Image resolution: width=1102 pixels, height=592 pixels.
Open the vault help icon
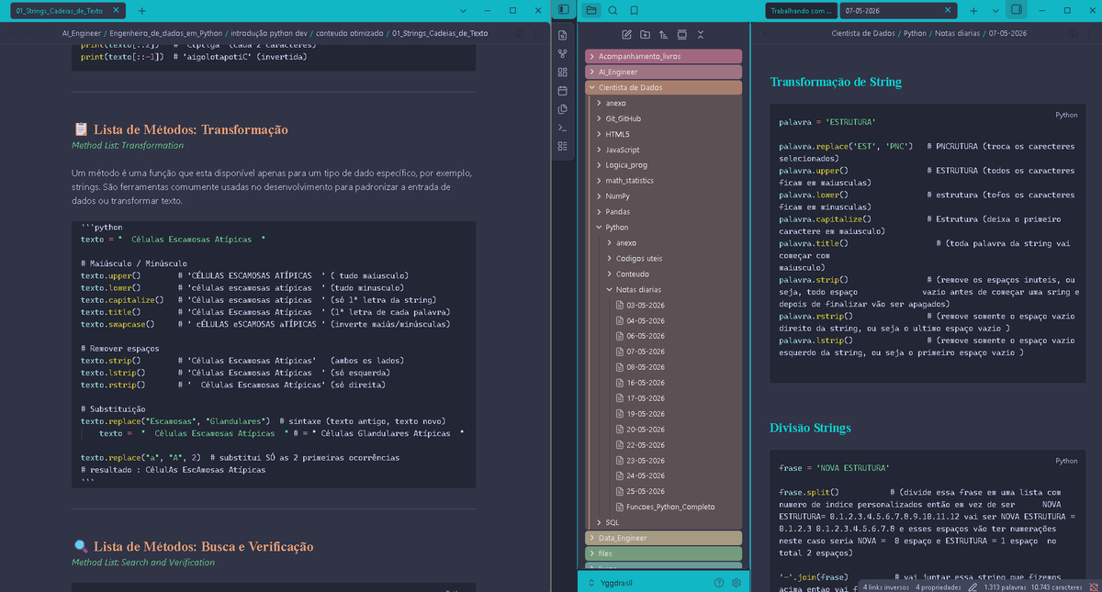[x=719, y=582]
